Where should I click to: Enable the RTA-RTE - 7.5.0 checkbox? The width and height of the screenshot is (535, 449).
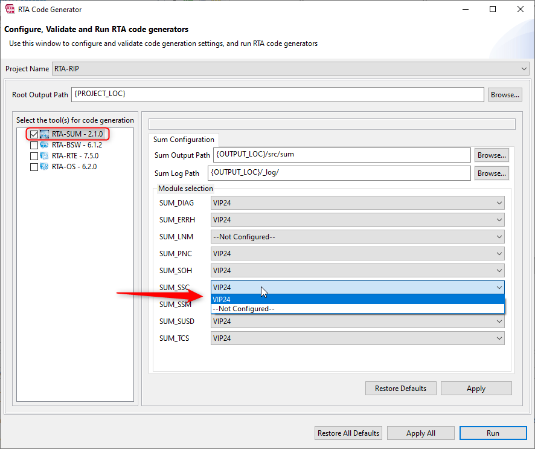[34, 157]
